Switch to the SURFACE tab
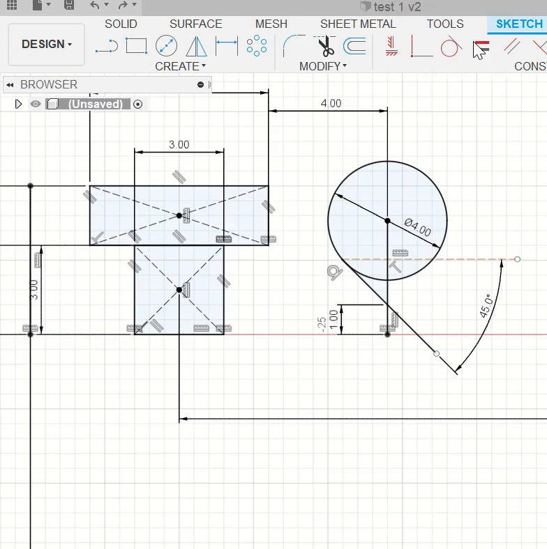547x549 pixels. tap(196, 24)
